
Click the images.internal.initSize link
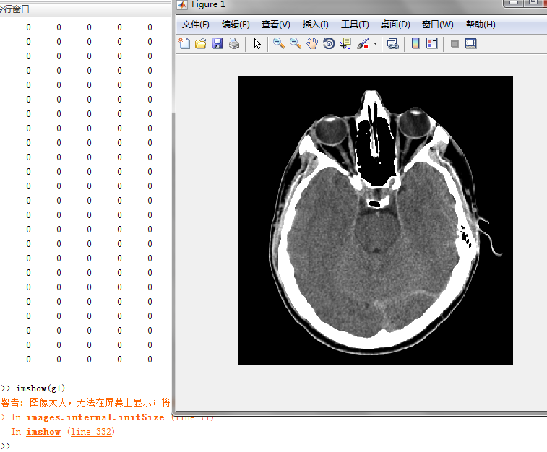point(95,417)
